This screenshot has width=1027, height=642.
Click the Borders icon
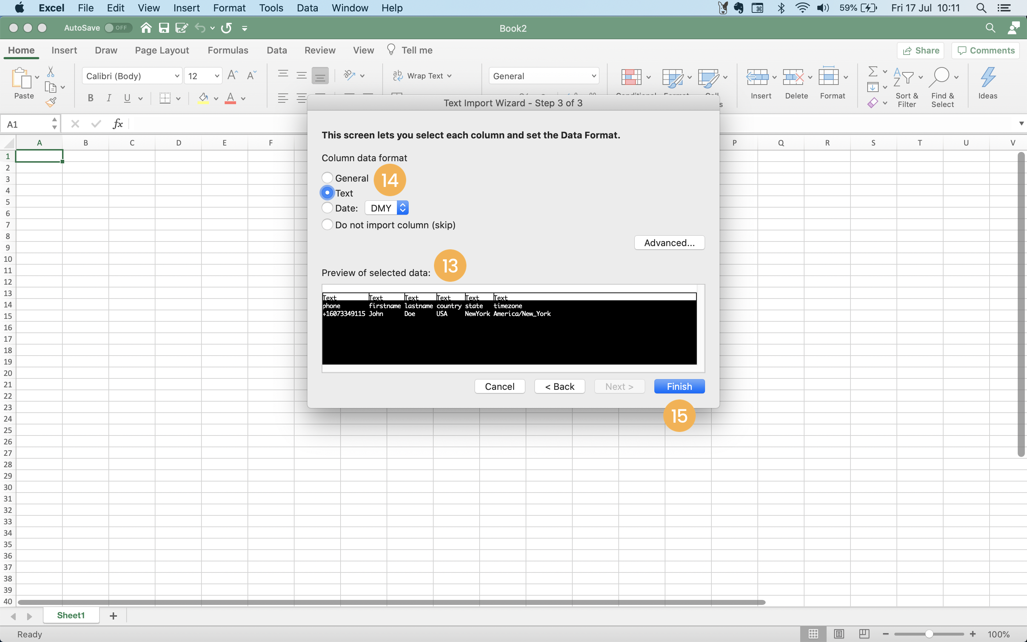[165, 98]
